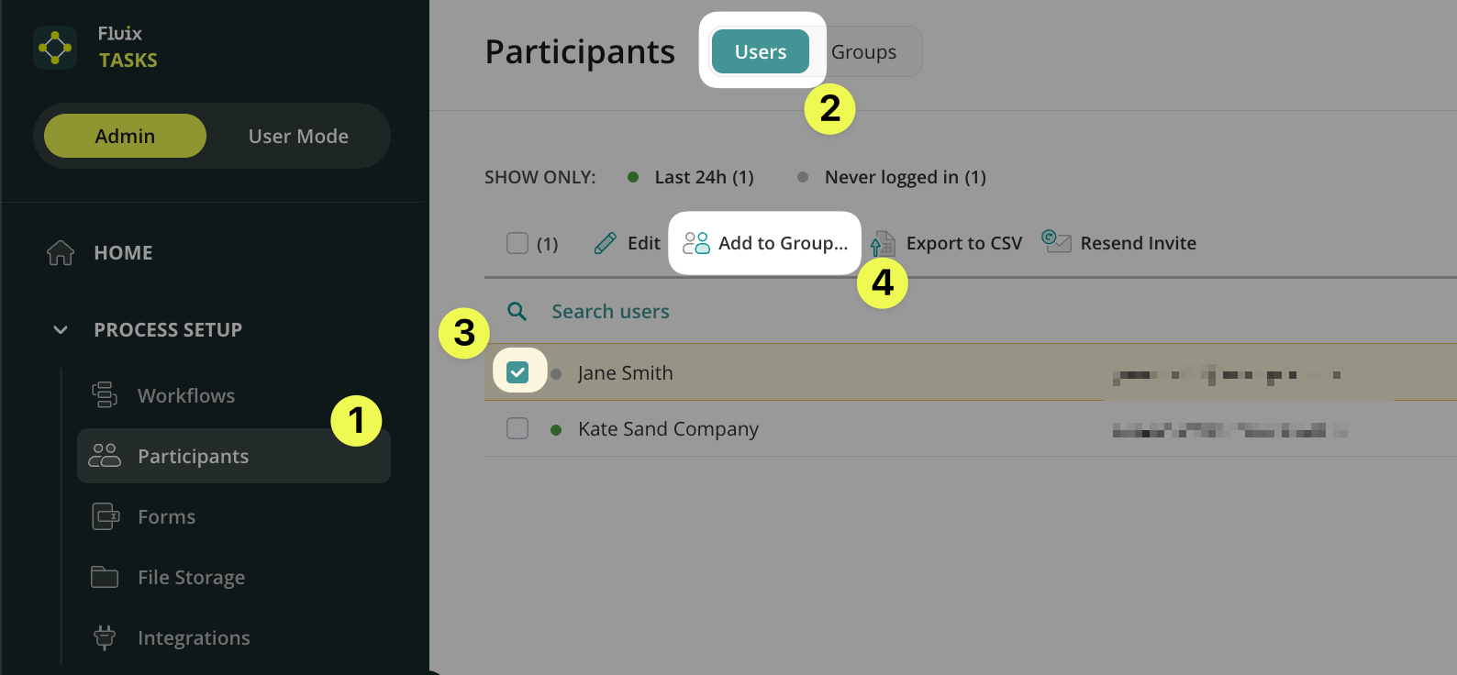Click the File Storage folder icon
1457x675 pixels.
[105, 577]
